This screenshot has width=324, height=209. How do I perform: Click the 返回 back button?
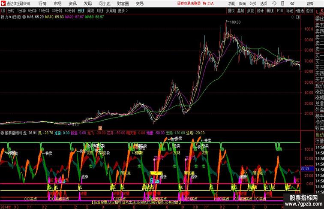tap(309, 11)
